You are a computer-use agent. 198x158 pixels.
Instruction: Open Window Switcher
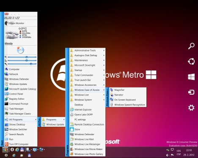(x=21, y=129)
